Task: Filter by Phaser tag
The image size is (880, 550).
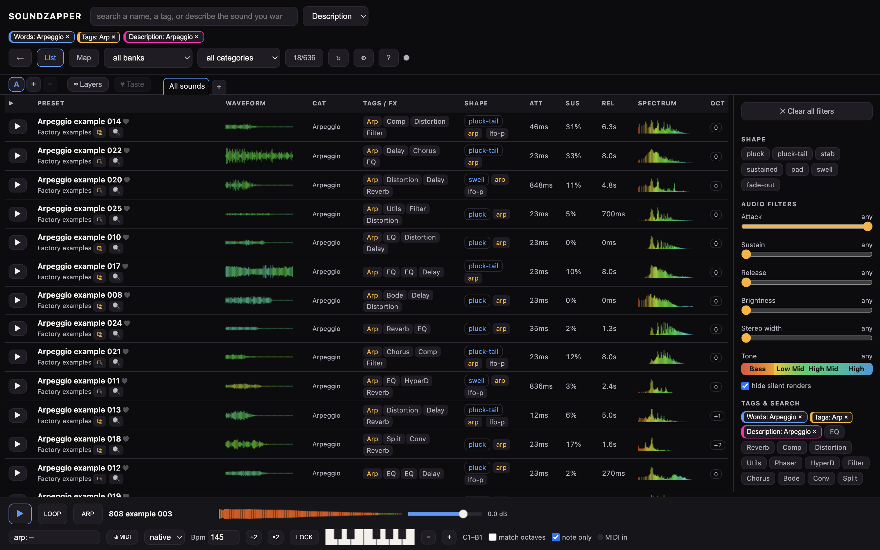Action: pyautogui.click(x=785, y=463)
